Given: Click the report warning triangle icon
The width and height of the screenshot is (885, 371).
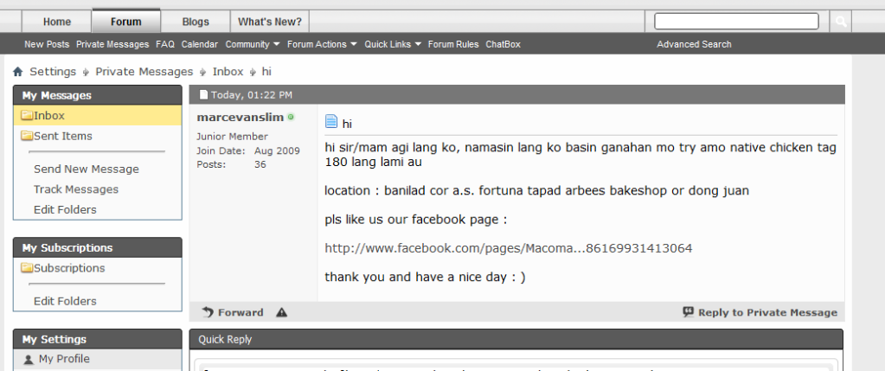Looking at the screenshot, I should [281, 312].
